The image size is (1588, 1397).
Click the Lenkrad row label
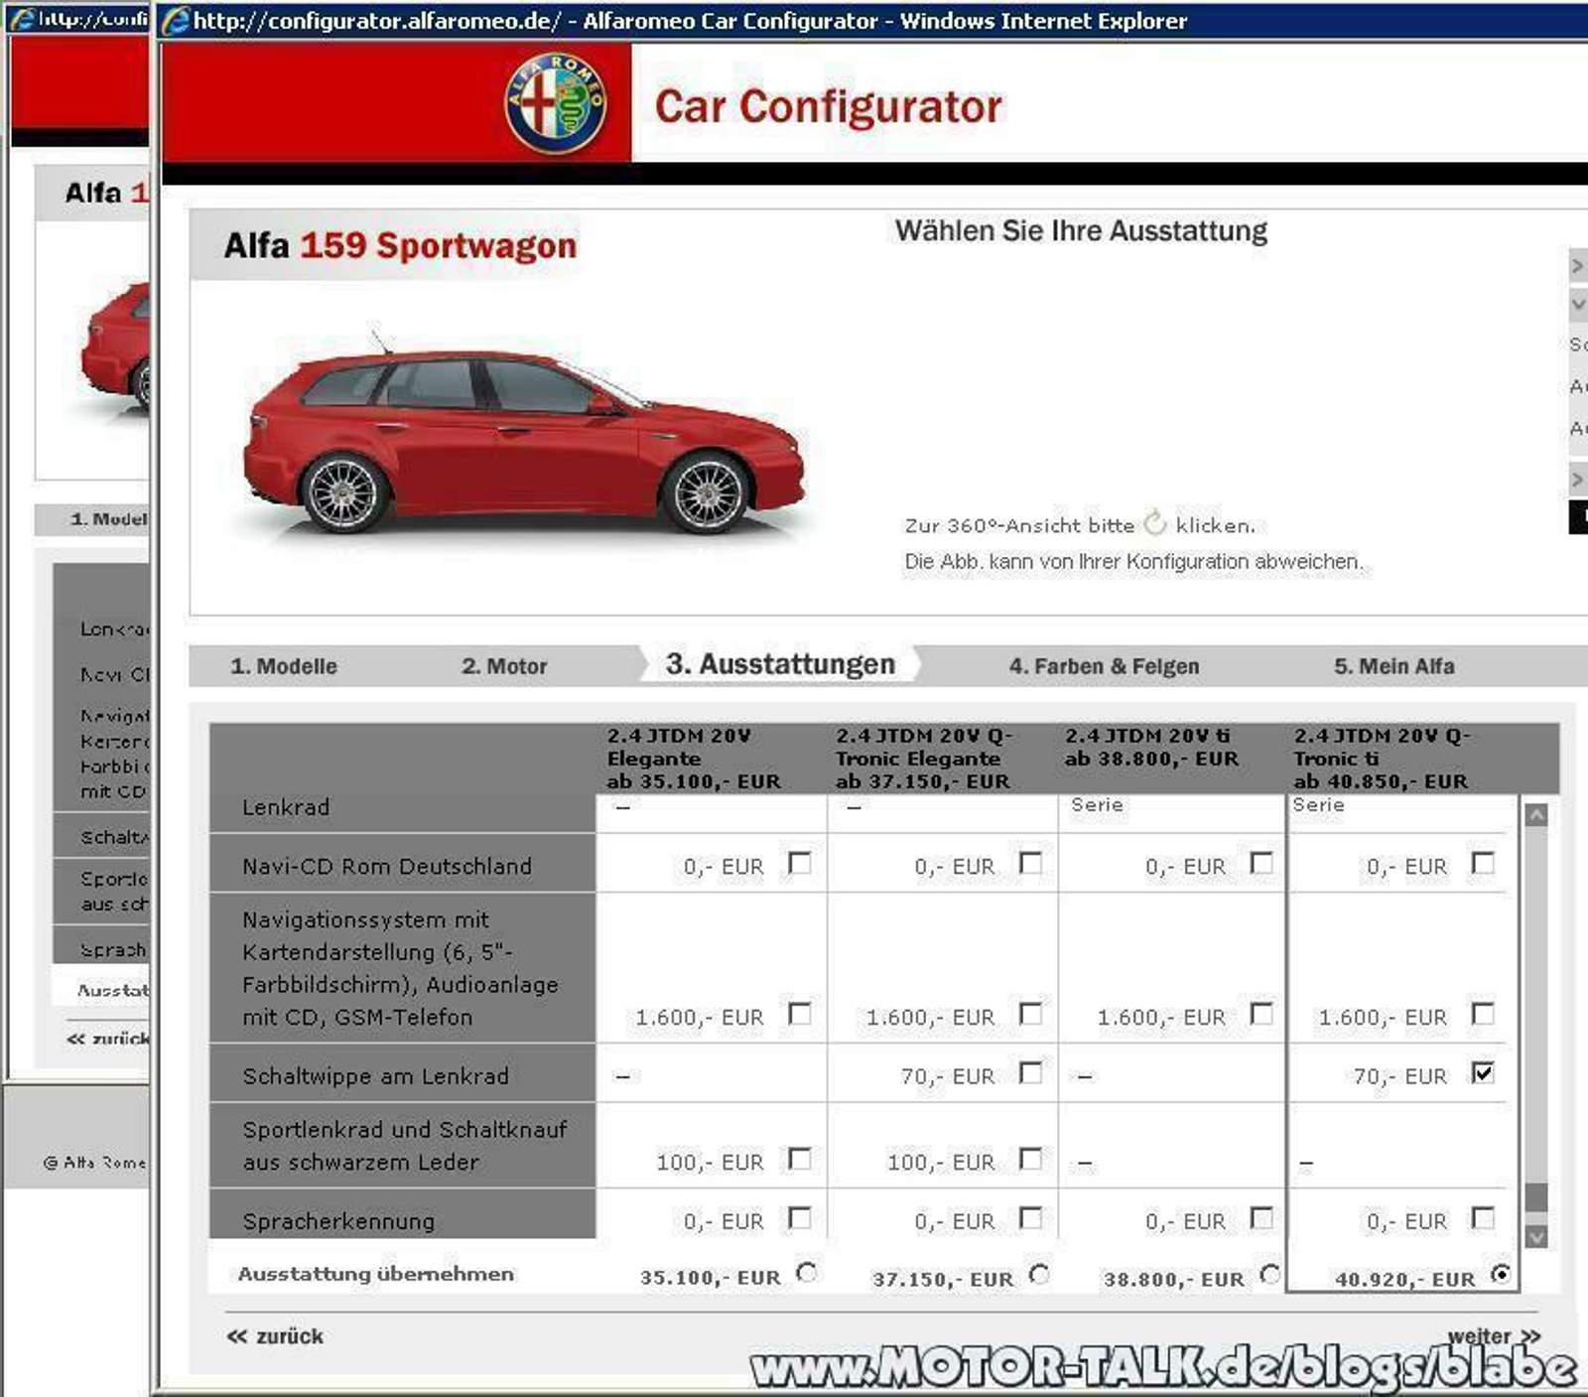pyautogui.click(x=286, y=807)
